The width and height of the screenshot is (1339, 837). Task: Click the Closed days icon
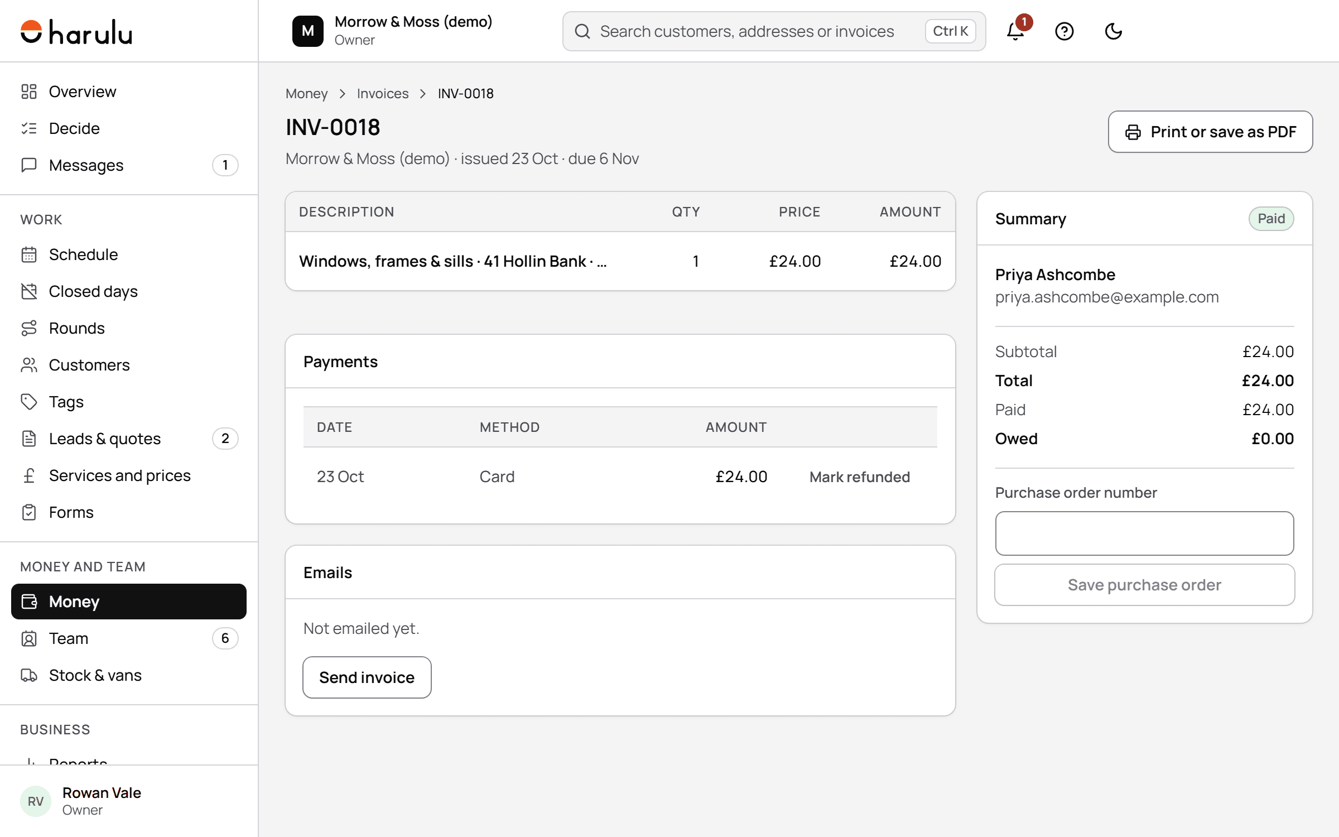[x=29, y=291]
